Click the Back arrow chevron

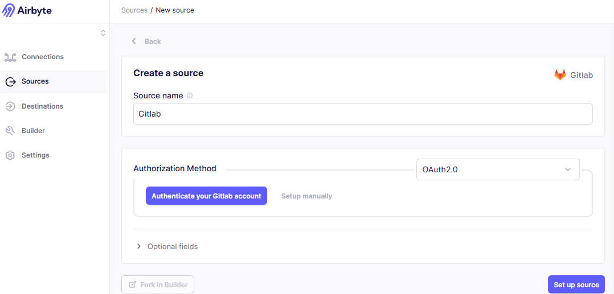coord(134,41)
